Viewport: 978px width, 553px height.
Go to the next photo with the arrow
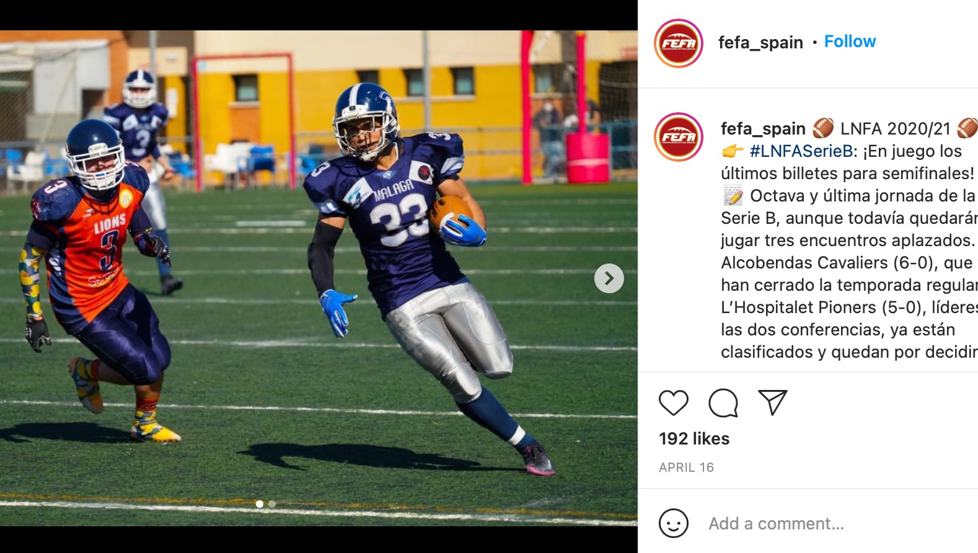(x=609, y=278)
